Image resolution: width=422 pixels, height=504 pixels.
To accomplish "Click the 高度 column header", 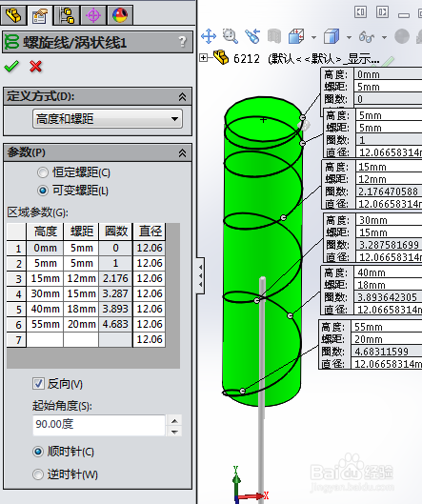I will [x=45, y=232].
